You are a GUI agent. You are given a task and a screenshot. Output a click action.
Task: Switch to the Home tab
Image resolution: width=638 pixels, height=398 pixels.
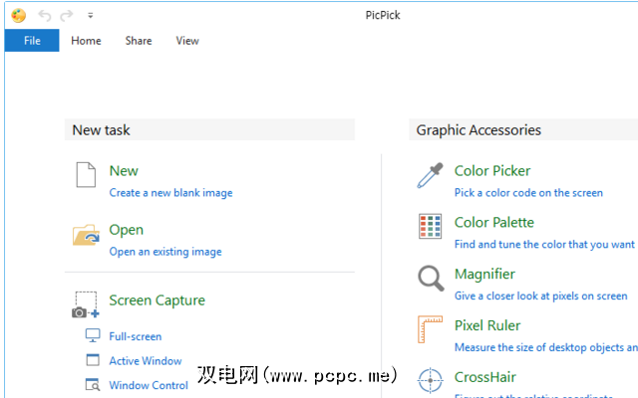tap(86, 41)
